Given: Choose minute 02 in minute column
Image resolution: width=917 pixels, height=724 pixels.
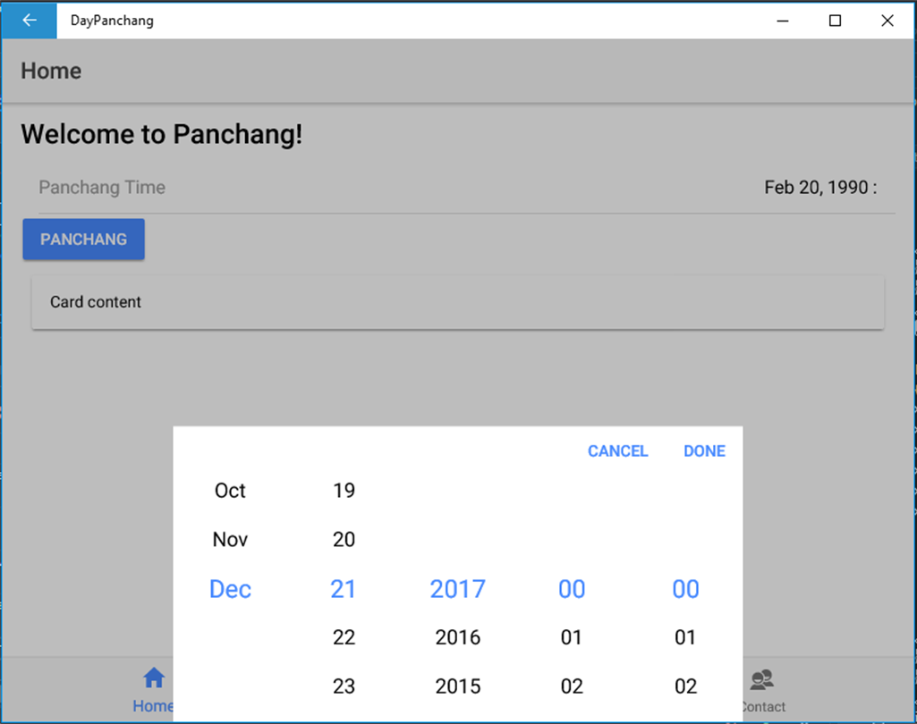Looking at the screenshot, I should [x=685, y=686].
